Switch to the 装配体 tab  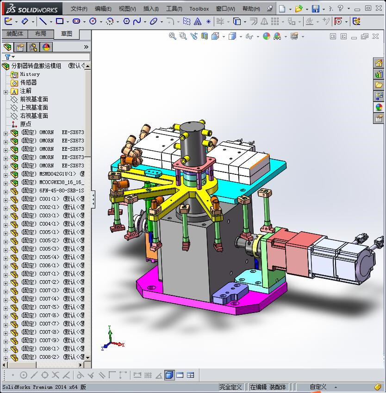point(14,34)
